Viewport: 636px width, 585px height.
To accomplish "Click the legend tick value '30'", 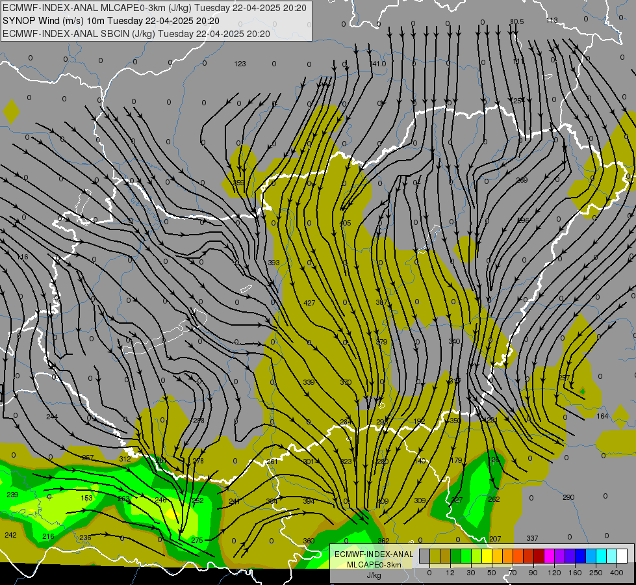I will point(470,573).
